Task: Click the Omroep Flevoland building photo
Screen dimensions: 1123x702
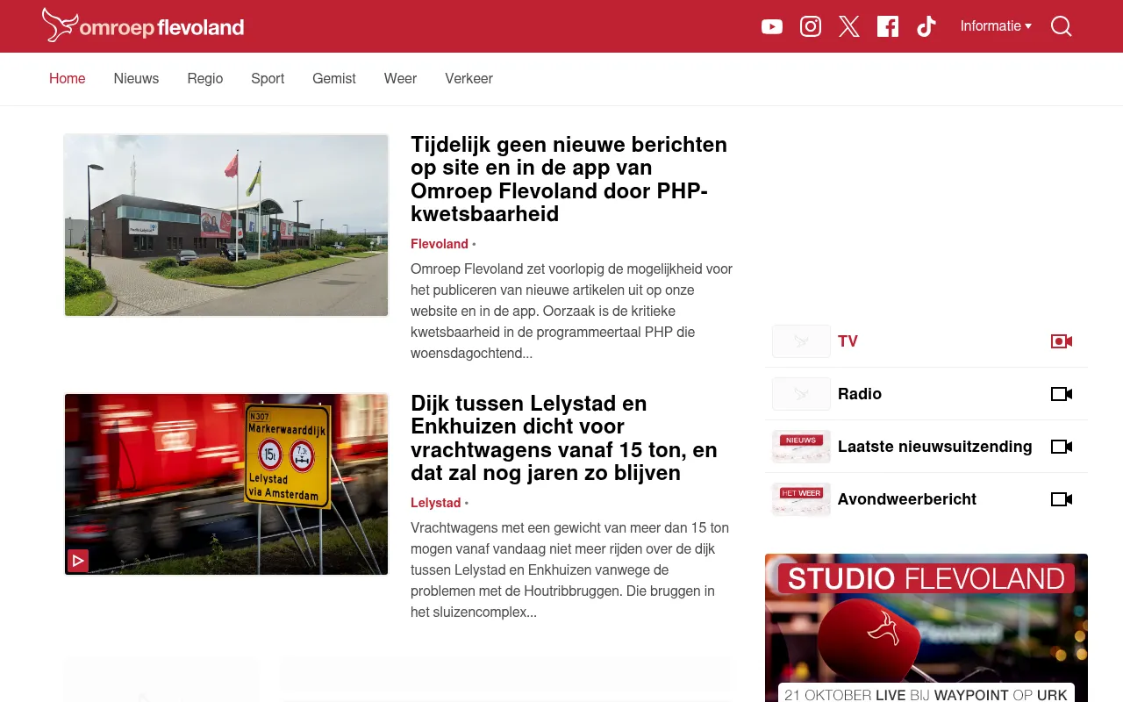Action: pos(226,226)
